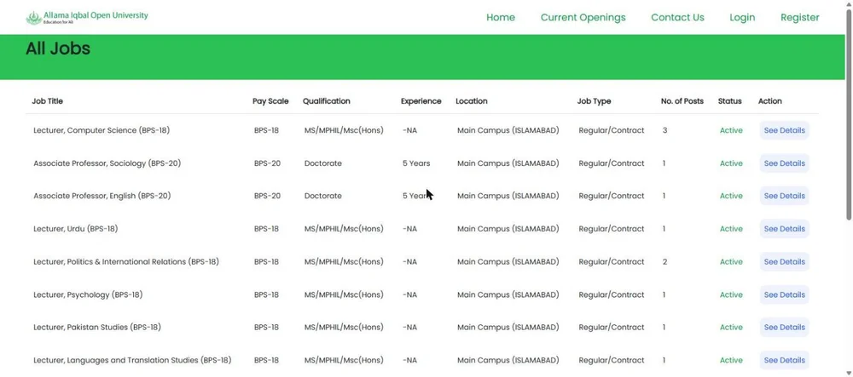Click Active status in Pakistan Studies row
Screen dimensions: 853x377
pos(731,327)
